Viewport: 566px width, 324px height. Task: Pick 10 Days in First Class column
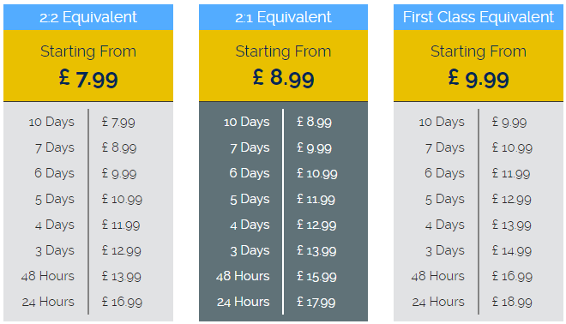coord(442,122)
